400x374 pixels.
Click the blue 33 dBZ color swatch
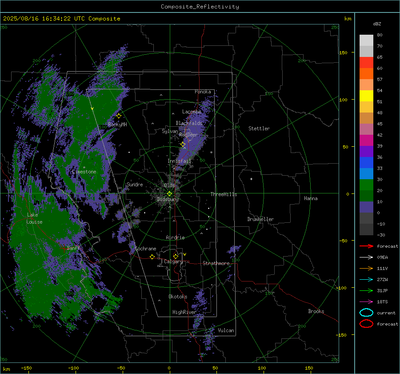pyautogui.click(x=366, y=163)
